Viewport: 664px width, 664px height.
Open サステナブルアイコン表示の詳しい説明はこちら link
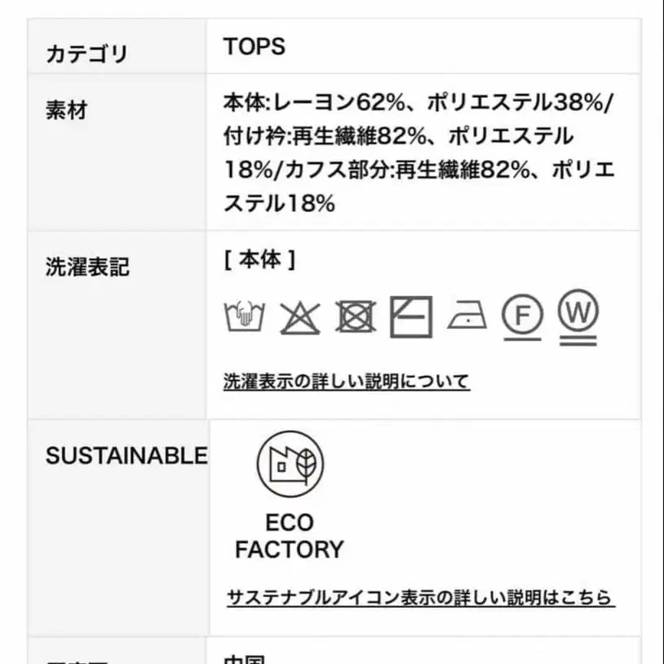tap(419, 597)
